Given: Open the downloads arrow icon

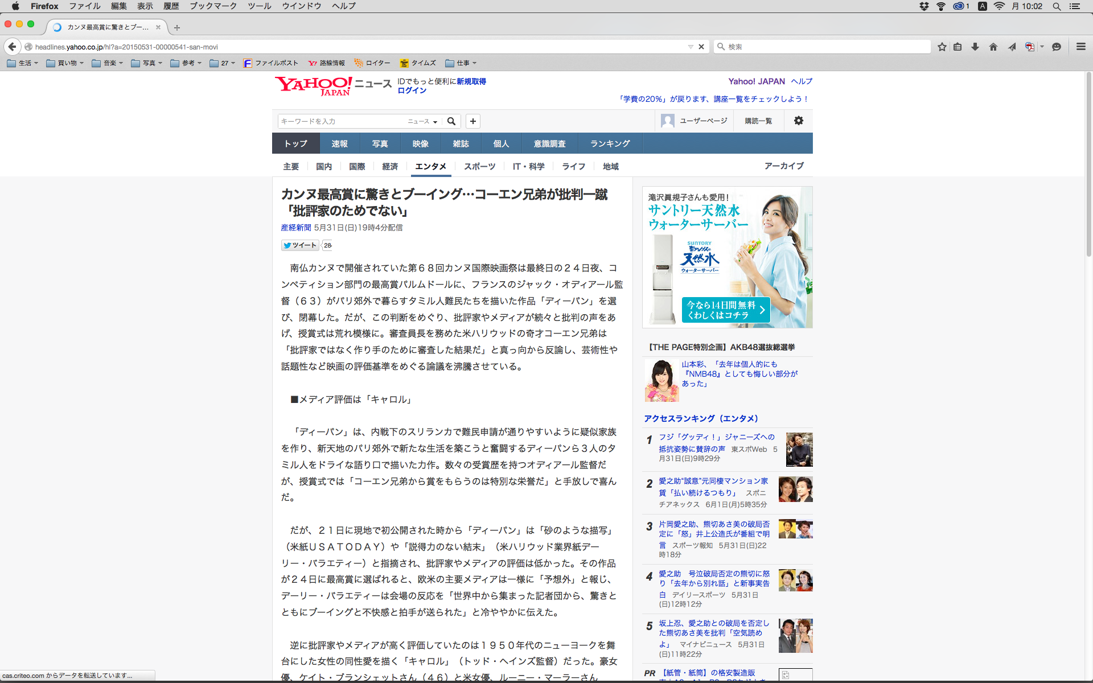Looking at the screenshot, I should (x=975, y=47).
